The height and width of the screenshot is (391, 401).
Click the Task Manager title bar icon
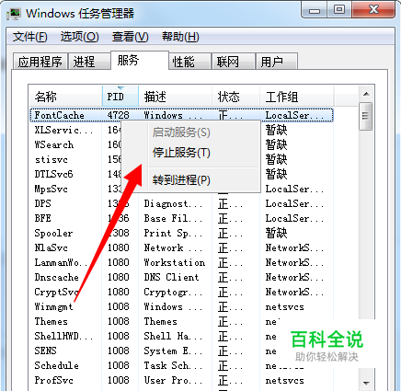point(14,14)
